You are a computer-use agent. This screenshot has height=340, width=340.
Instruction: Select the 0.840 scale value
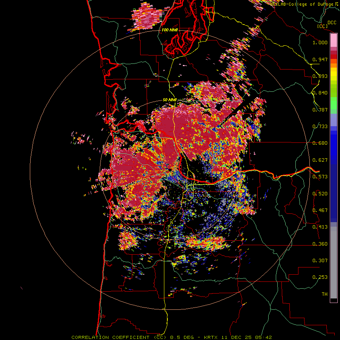tap(320, 93)
